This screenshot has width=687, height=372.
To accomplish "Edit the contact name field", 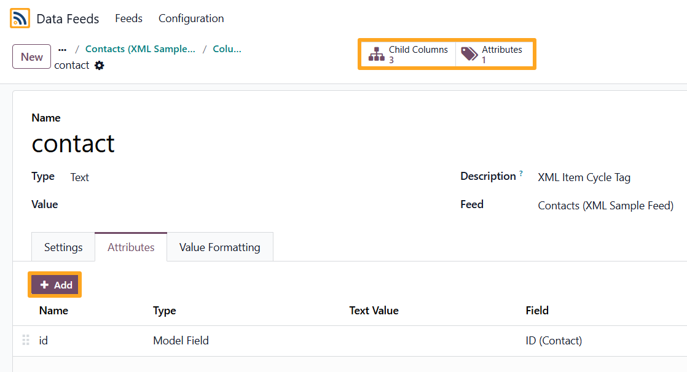I will [73, 144].
